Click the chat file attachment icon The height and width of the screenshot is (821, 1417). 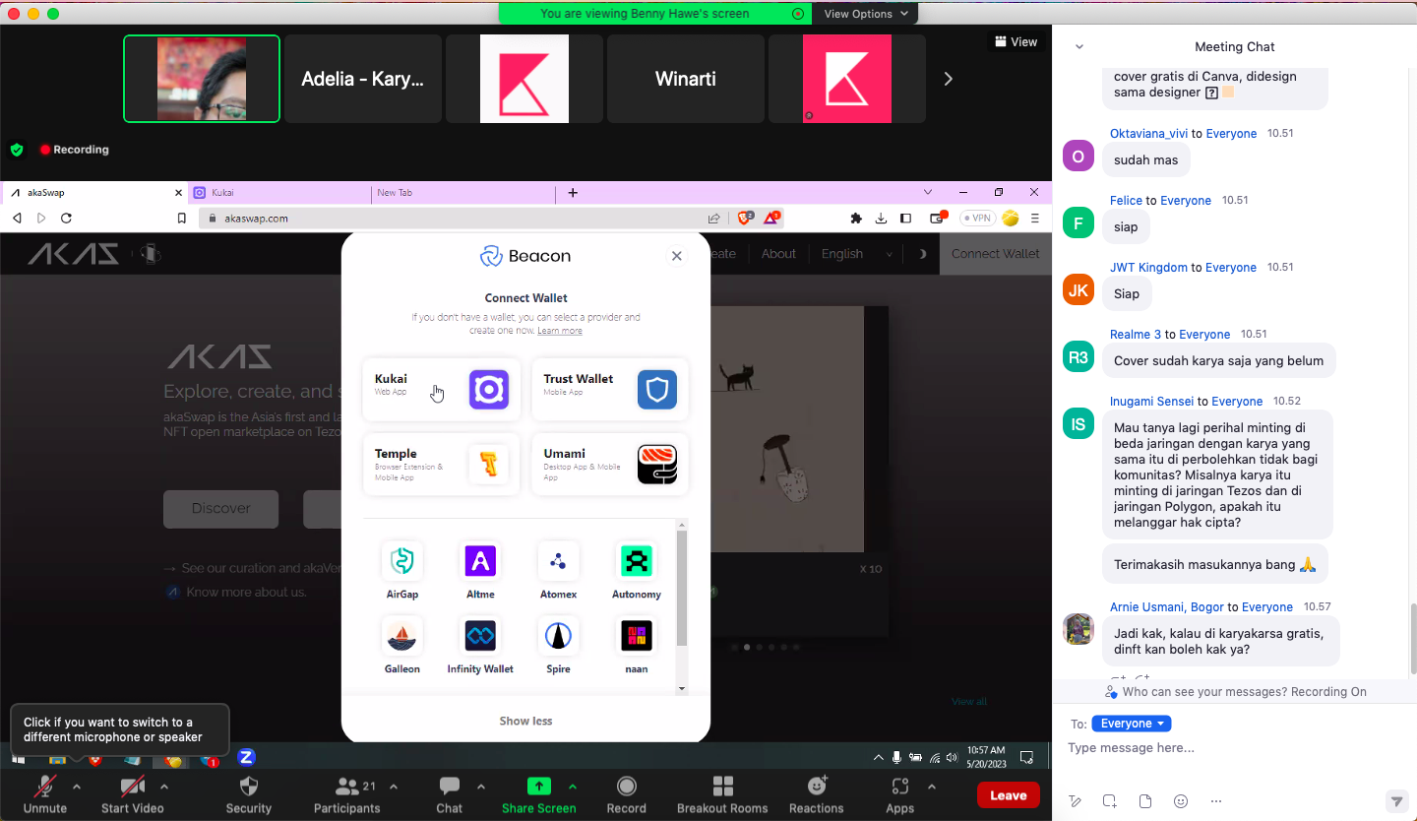click(1145, 800)
